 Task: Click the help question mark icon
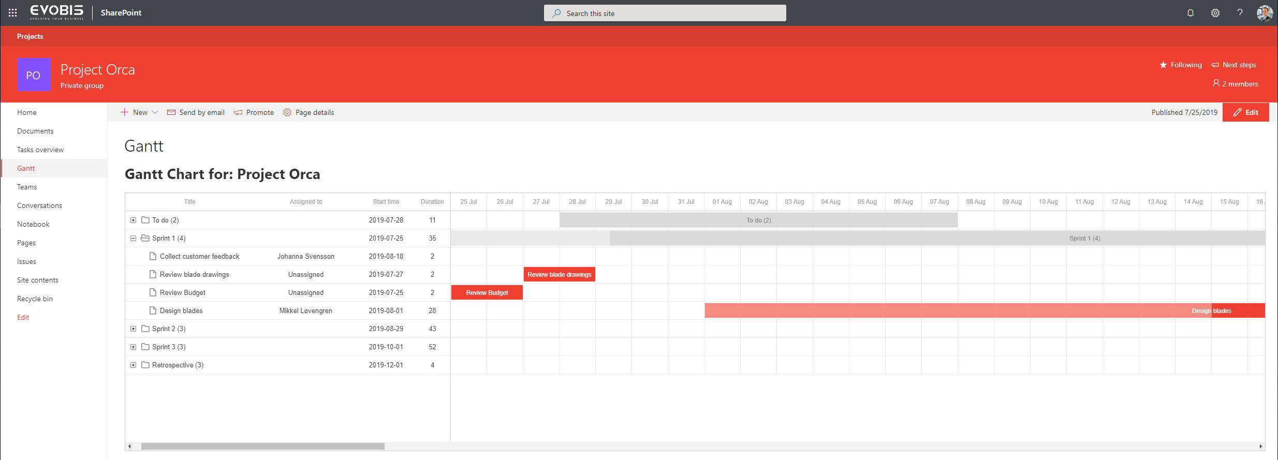click(x=1240, y=13)
